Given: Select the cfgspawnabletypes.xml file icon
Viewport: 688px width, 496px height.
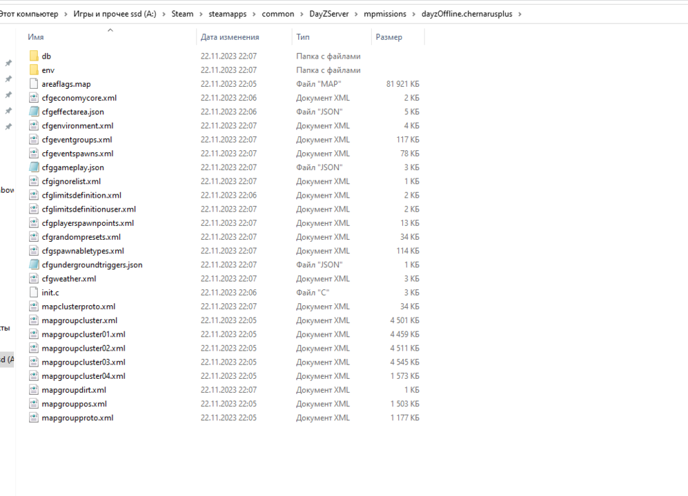Looking at the screenshot, I should pyautogui.click(x=34, y=251).
